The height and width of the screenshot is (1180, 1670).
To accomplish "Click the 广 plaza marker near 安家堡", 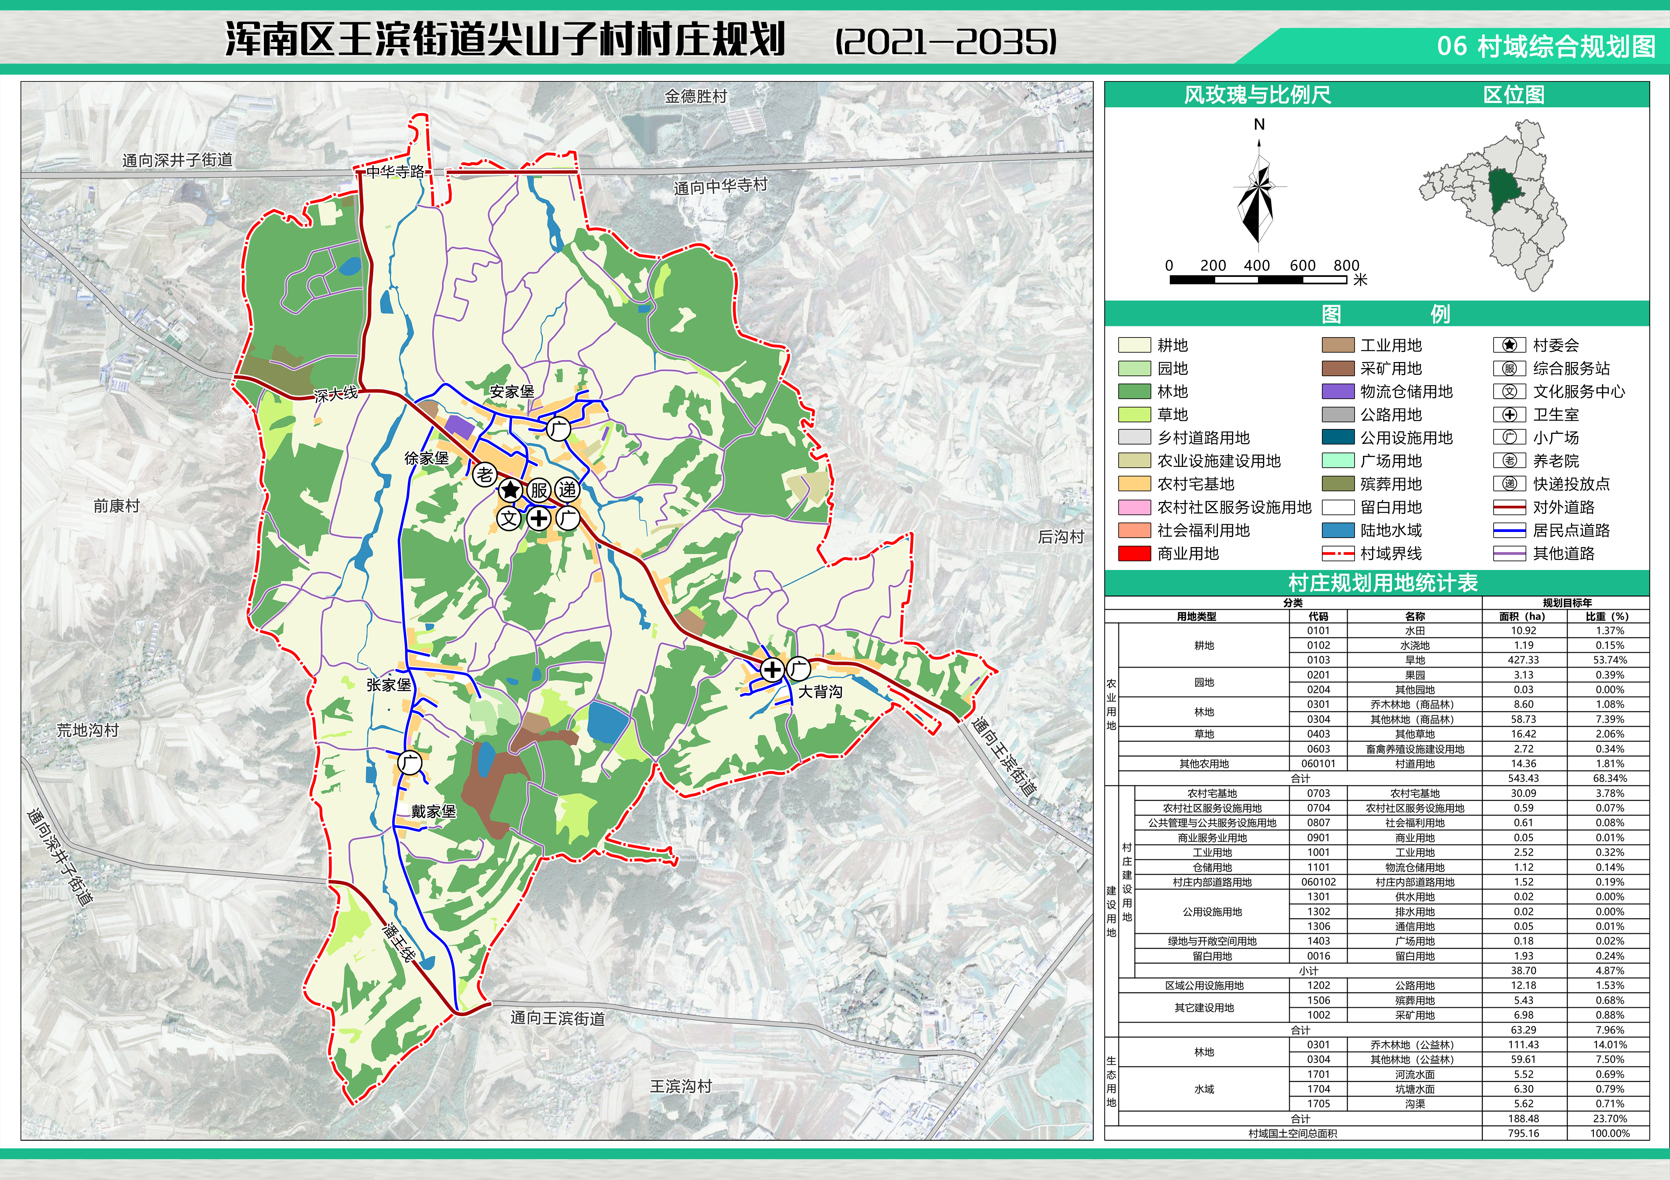I will tap(558, 428).
